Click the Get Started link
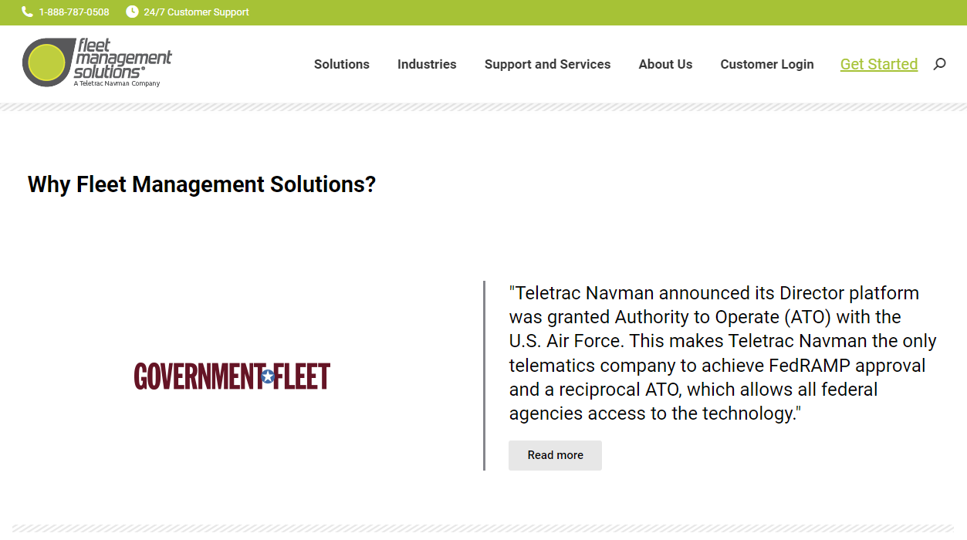967x540 pixels. (x=878, y=64)
